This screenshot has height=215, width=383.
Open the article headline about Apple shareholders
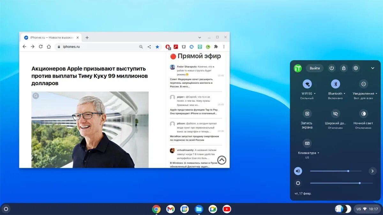(x=90, y=76)
